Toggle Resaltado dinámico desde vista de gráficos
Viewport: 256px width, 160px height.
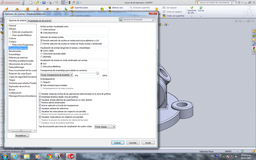[x=40, y=97]
